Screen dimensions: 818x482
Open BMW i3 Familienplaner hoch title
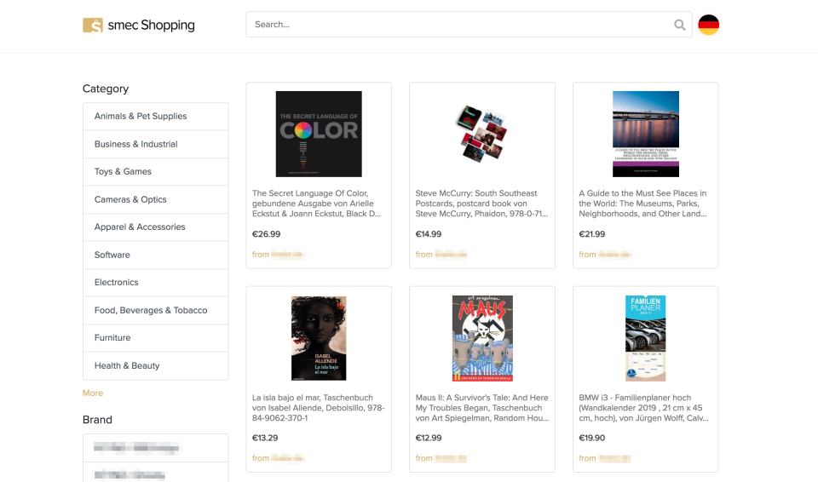click(x=644, y=408)
